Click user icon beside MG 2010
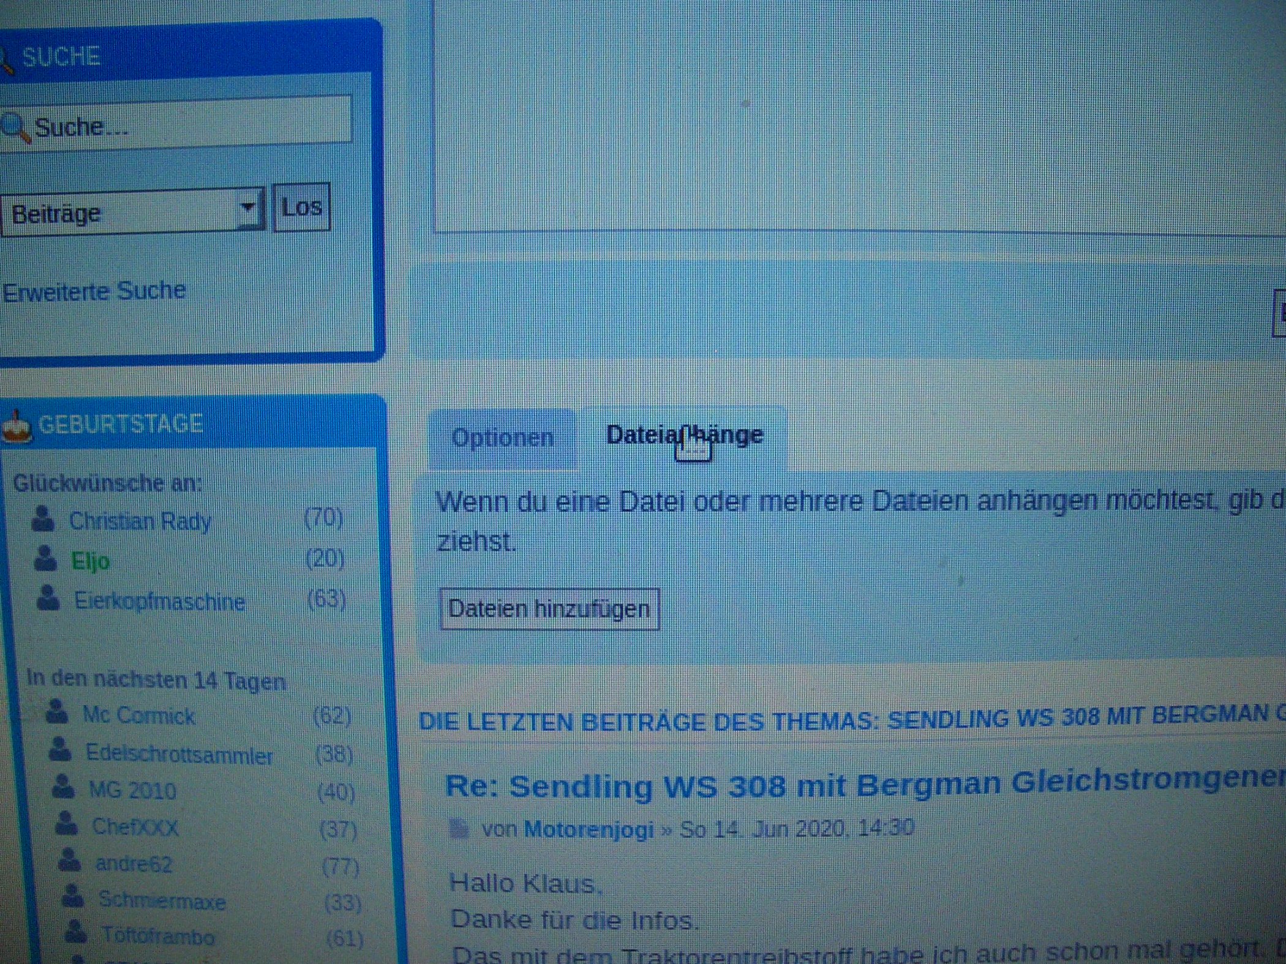Screen dimensions: 1286x964 point(63,787)
